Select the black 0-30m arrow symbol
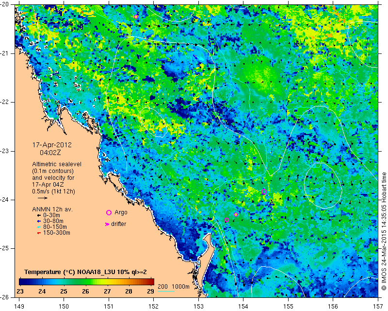The image size is (388, 311). pyautogui.click(x=39, y=216)
